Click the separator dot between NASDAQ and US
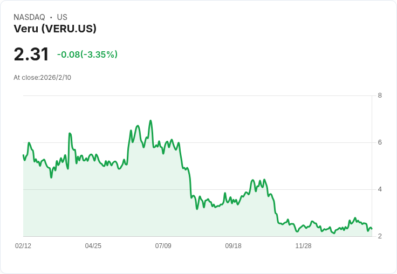The image size is (397, 274). point(51,17)
